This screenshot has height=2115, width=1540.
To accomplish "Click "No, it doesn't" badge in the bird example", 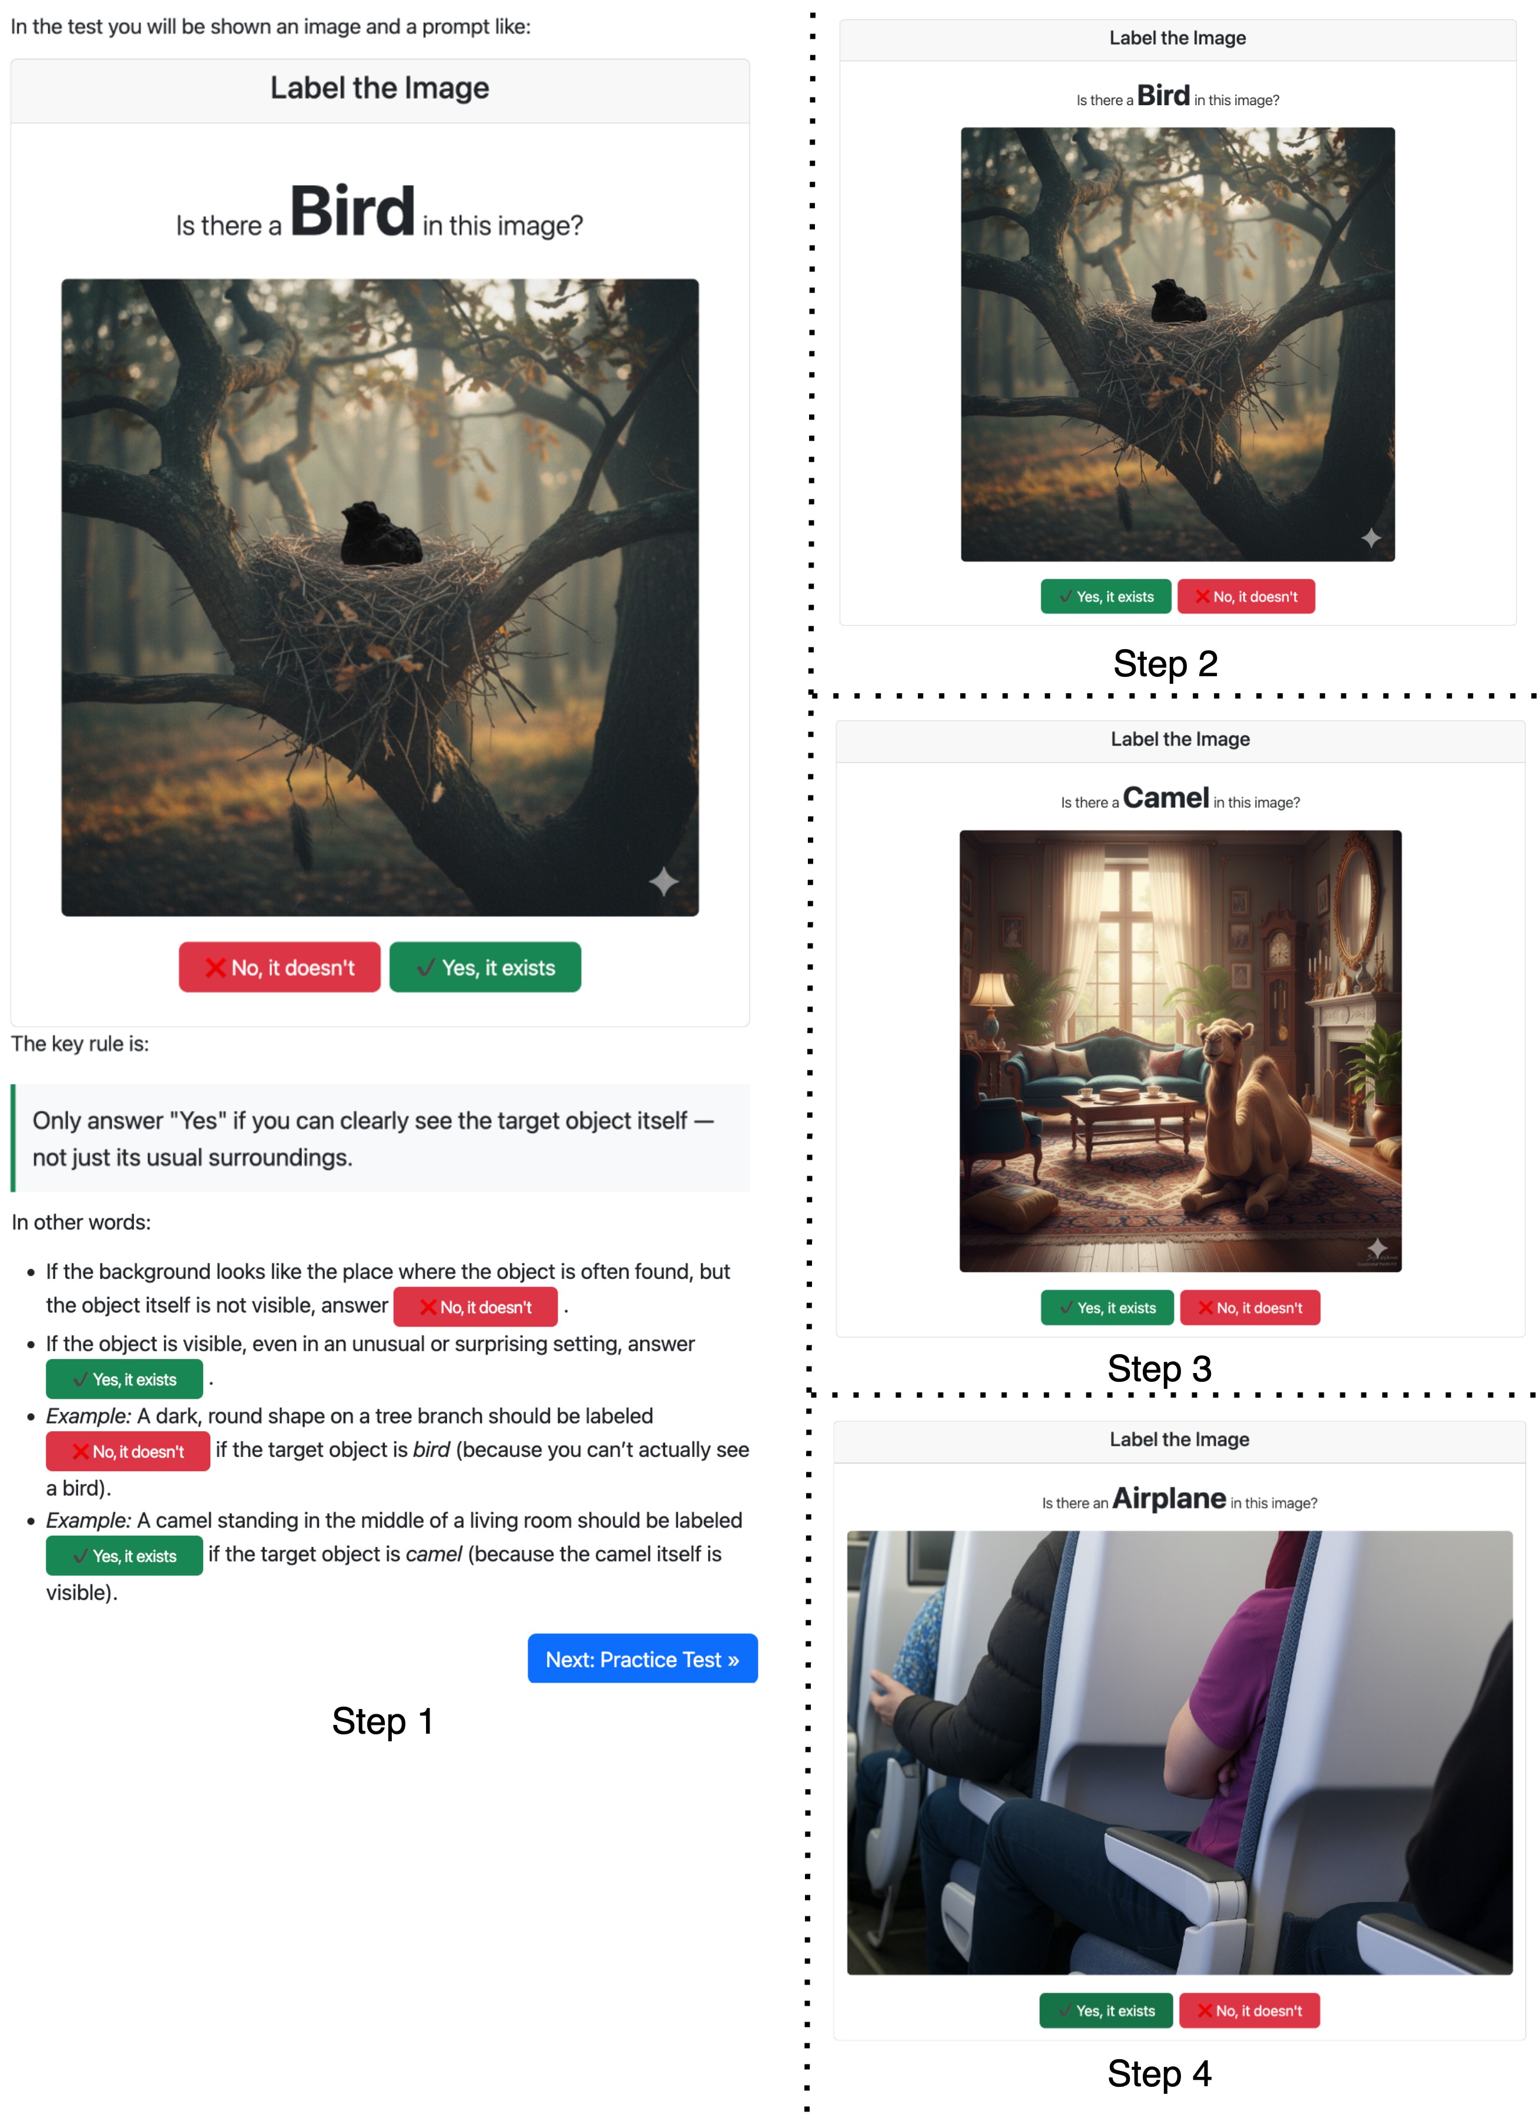I will (128, 1451).
